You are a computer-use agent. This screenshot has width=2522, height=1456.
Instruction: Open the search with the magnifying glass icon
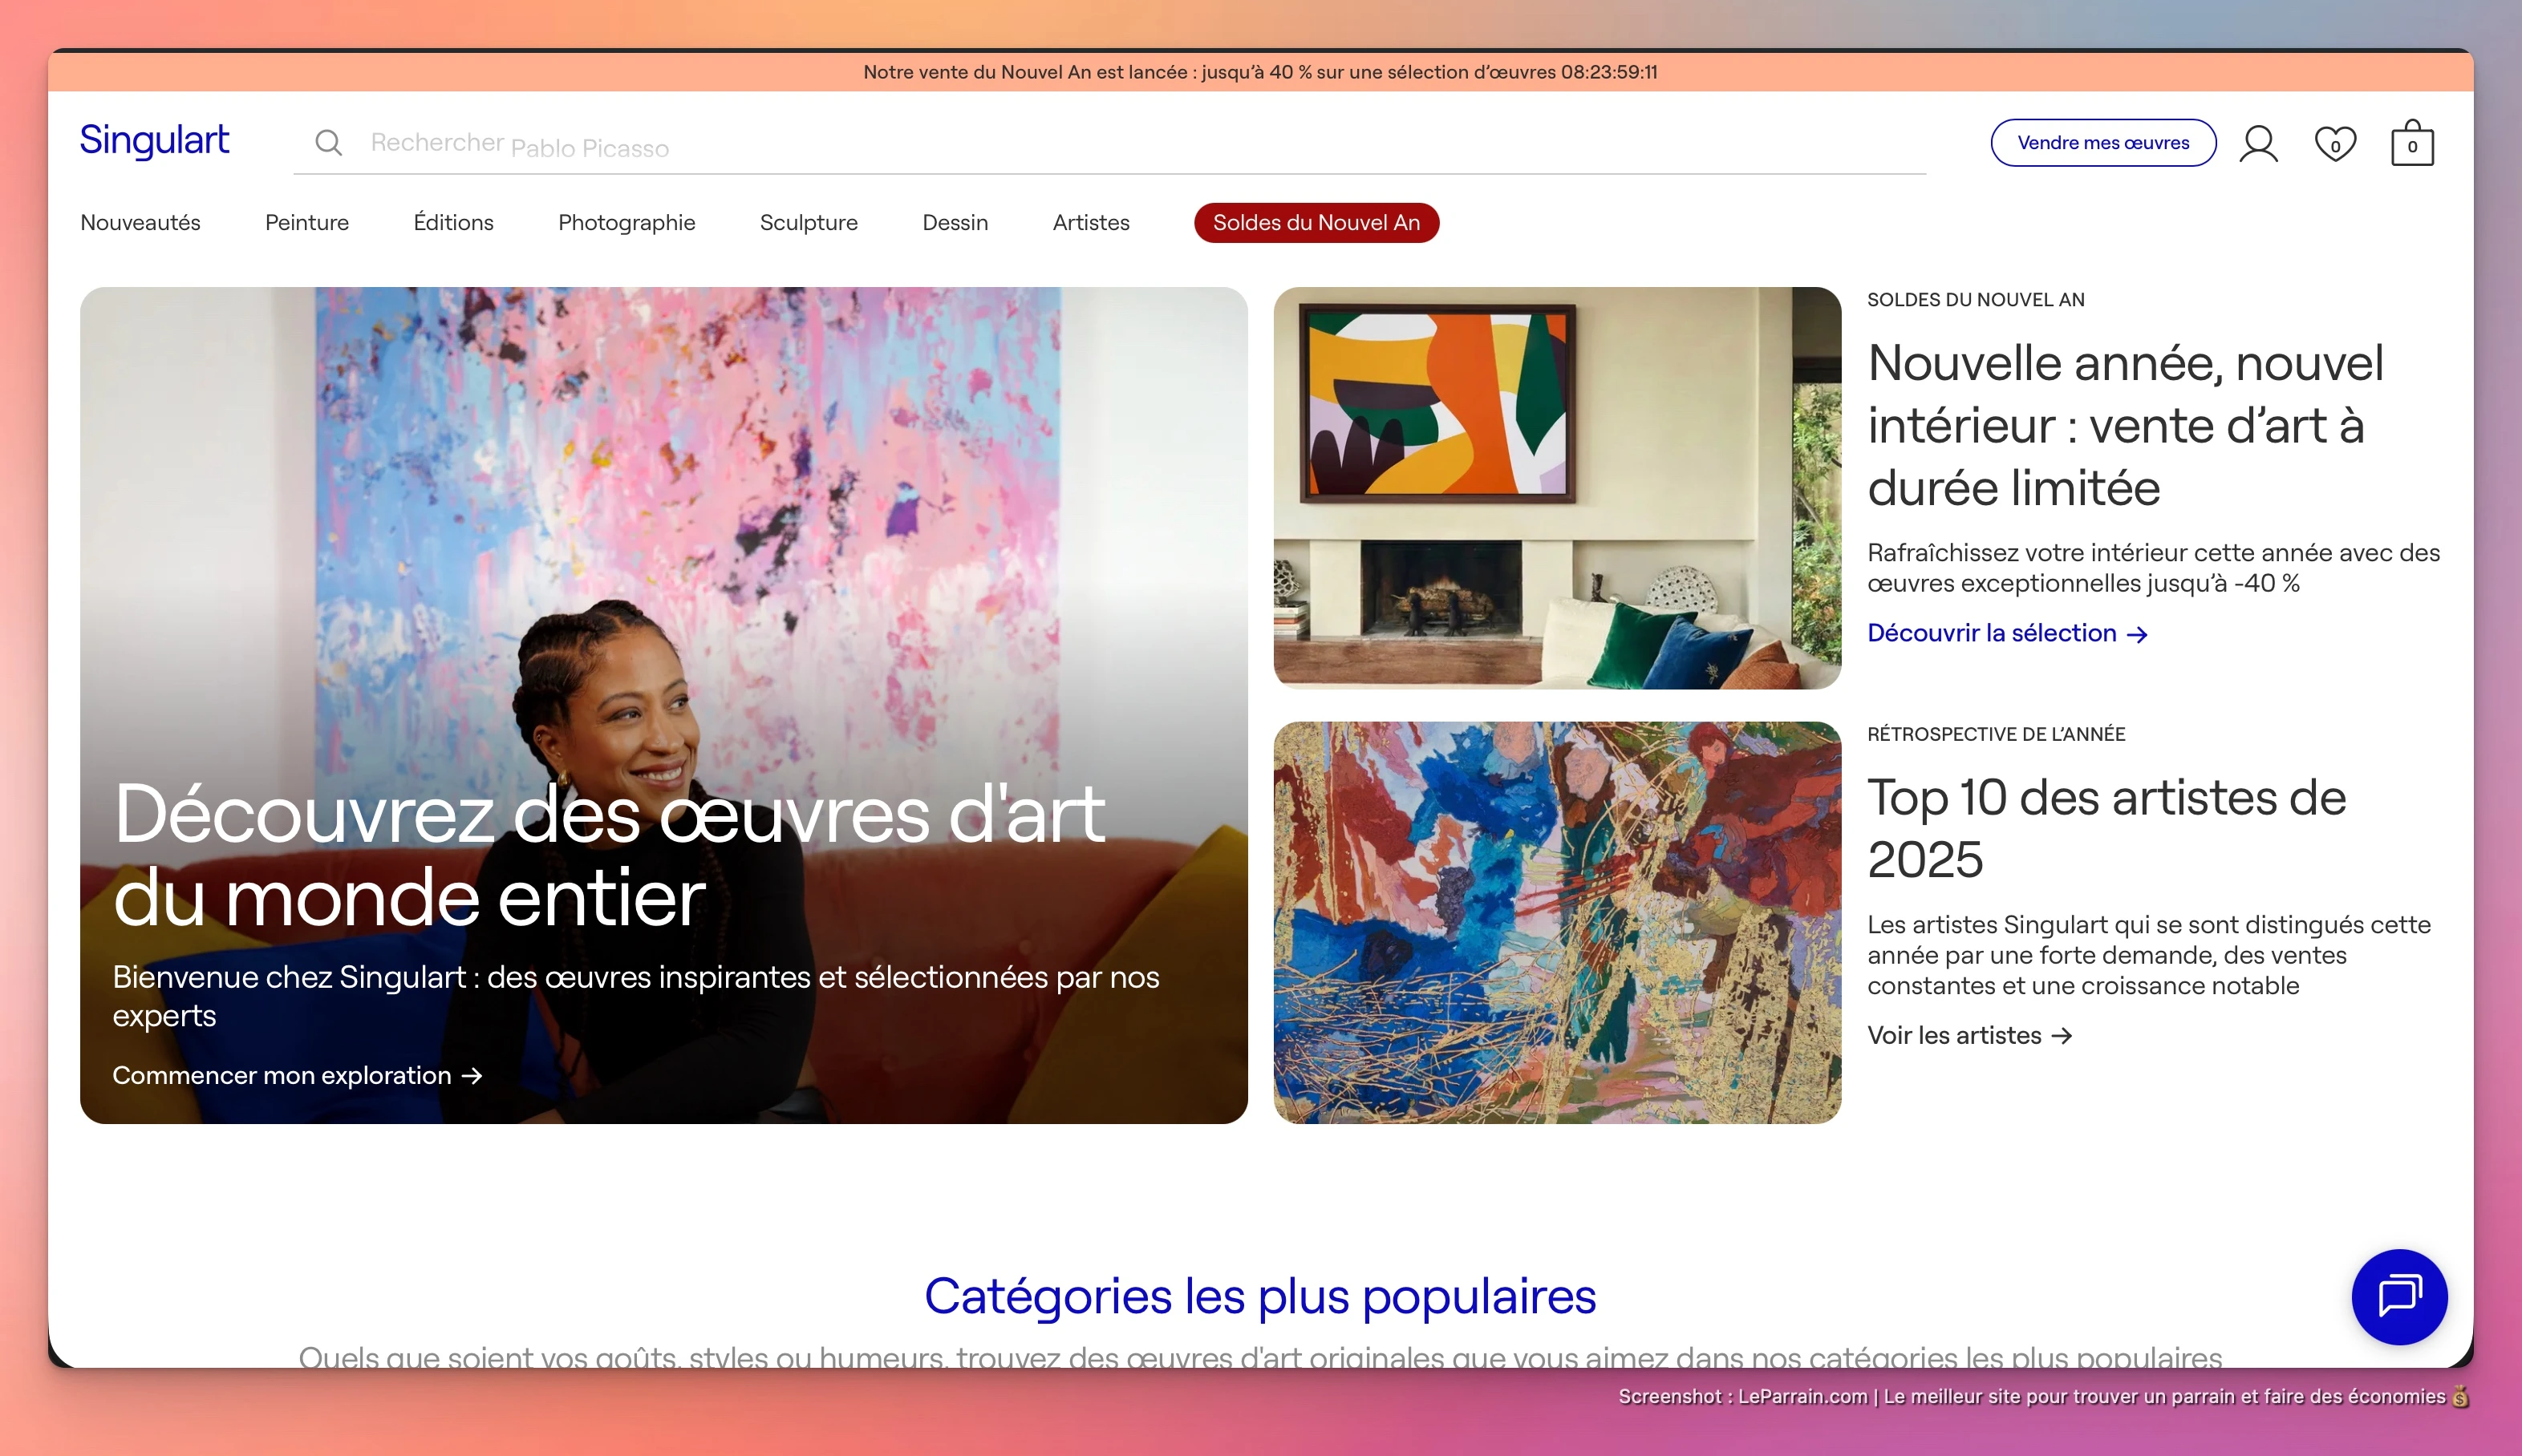pyautogui.click(x=328, y=142)
